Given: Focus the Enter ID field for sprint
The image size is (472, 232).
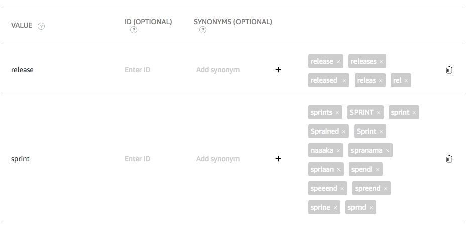Looking at the screenshot, I should tap(137, 159).
